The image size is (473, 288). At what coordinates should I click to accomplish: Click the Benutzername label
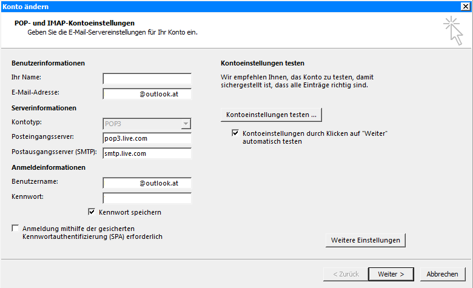pyautogui.click(x=35, y=181)
